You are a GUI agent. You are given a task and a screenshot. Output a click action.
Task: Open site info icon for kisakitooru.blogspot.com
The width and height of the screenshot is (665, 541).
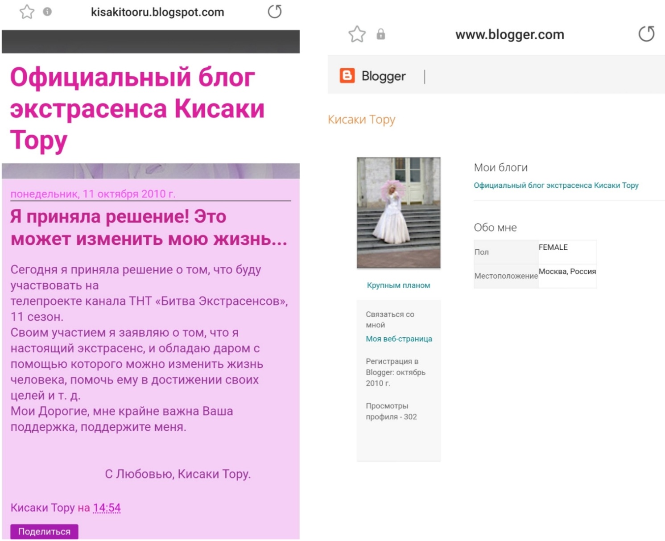[x=47, y=12]
